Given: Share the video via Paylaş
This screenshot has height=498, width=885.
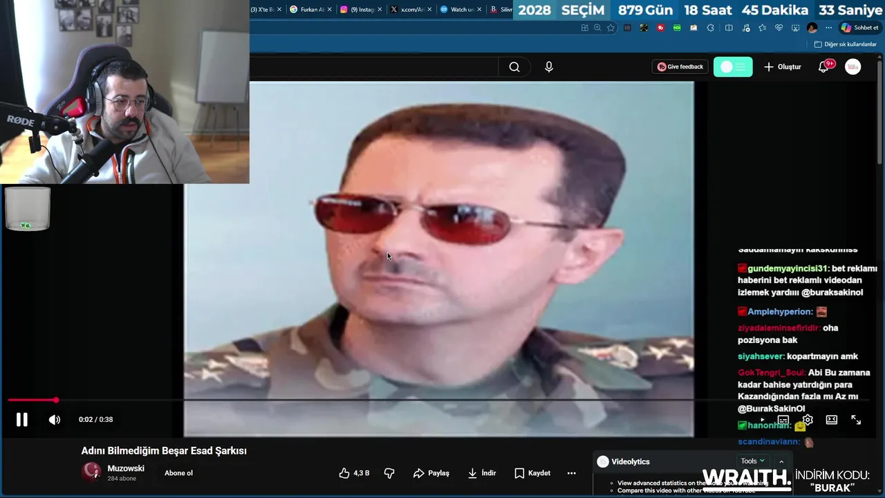Looking at the screenshot, I should tap(431, 473).
